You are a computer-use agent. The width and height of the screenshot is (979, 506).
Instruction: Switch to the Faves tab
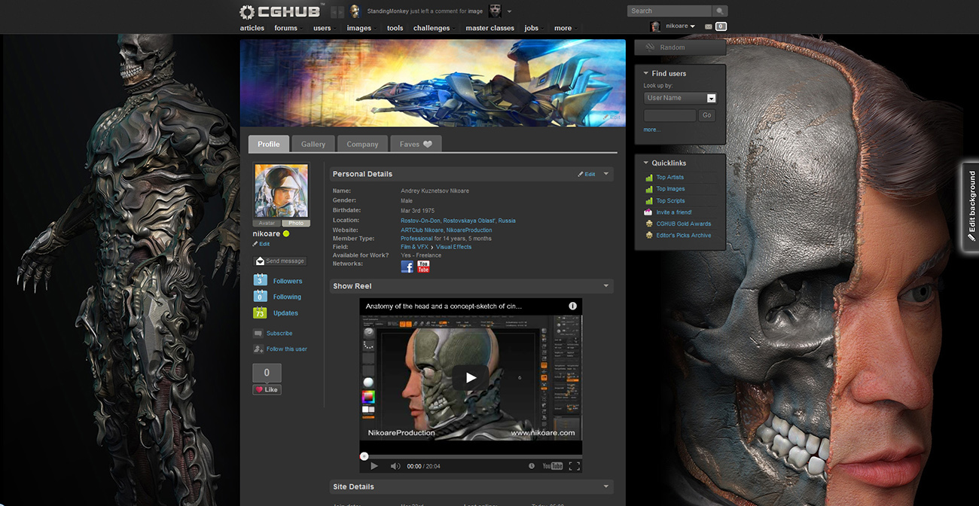point(416,144)
